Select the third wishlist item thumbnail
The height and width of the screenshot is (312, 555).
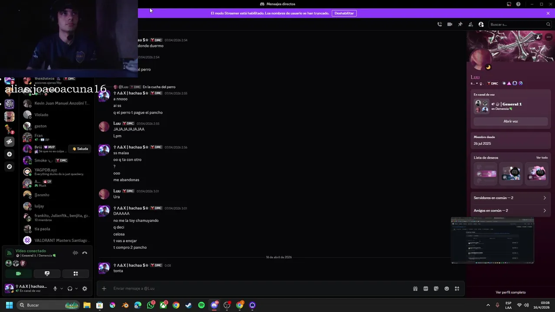click(x=536, y=174)
